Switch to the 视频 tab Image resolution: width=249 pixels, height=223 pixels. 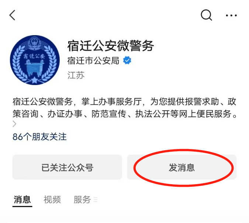(x=52, y=199)
